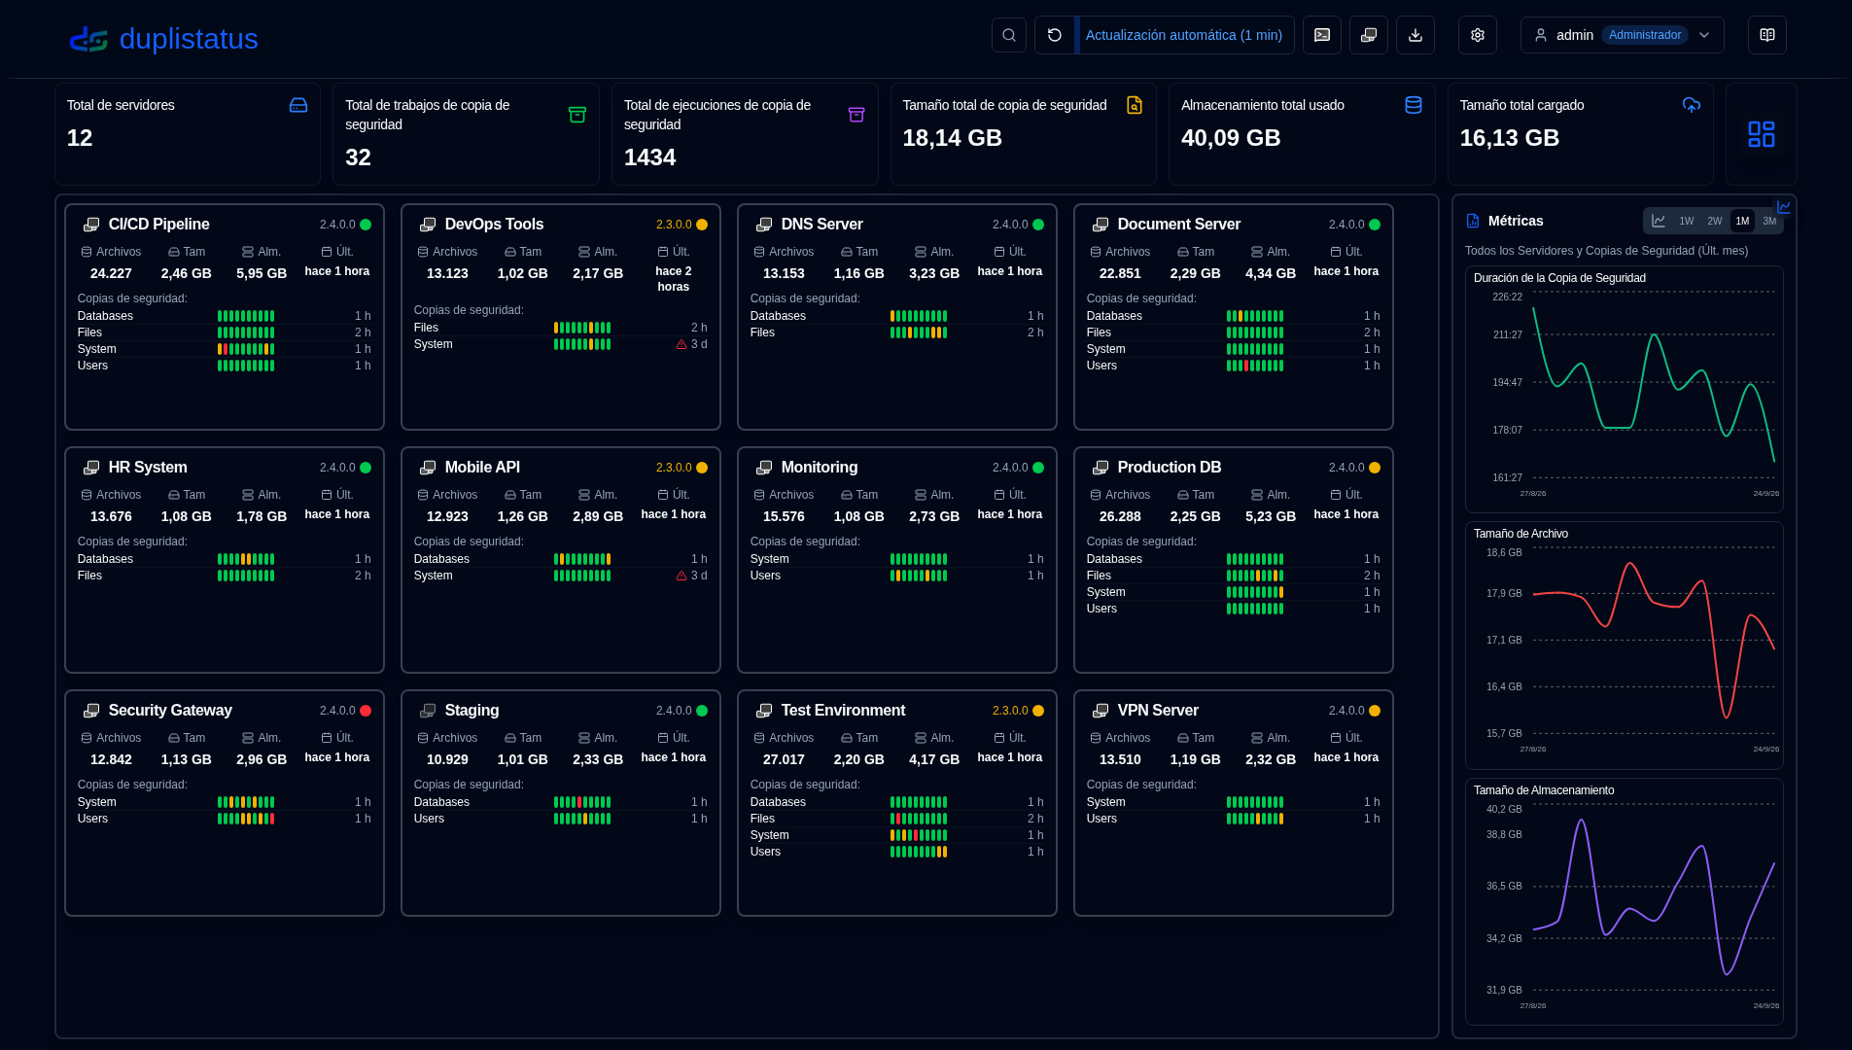Click Security Gateway red status dot
Screen dimensions: 1852x1050
pos(366,711)
